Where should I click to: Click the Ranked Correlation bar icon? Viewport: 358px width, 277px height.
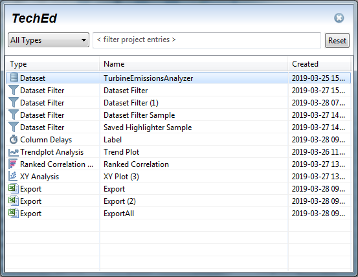tap(13, 164)
